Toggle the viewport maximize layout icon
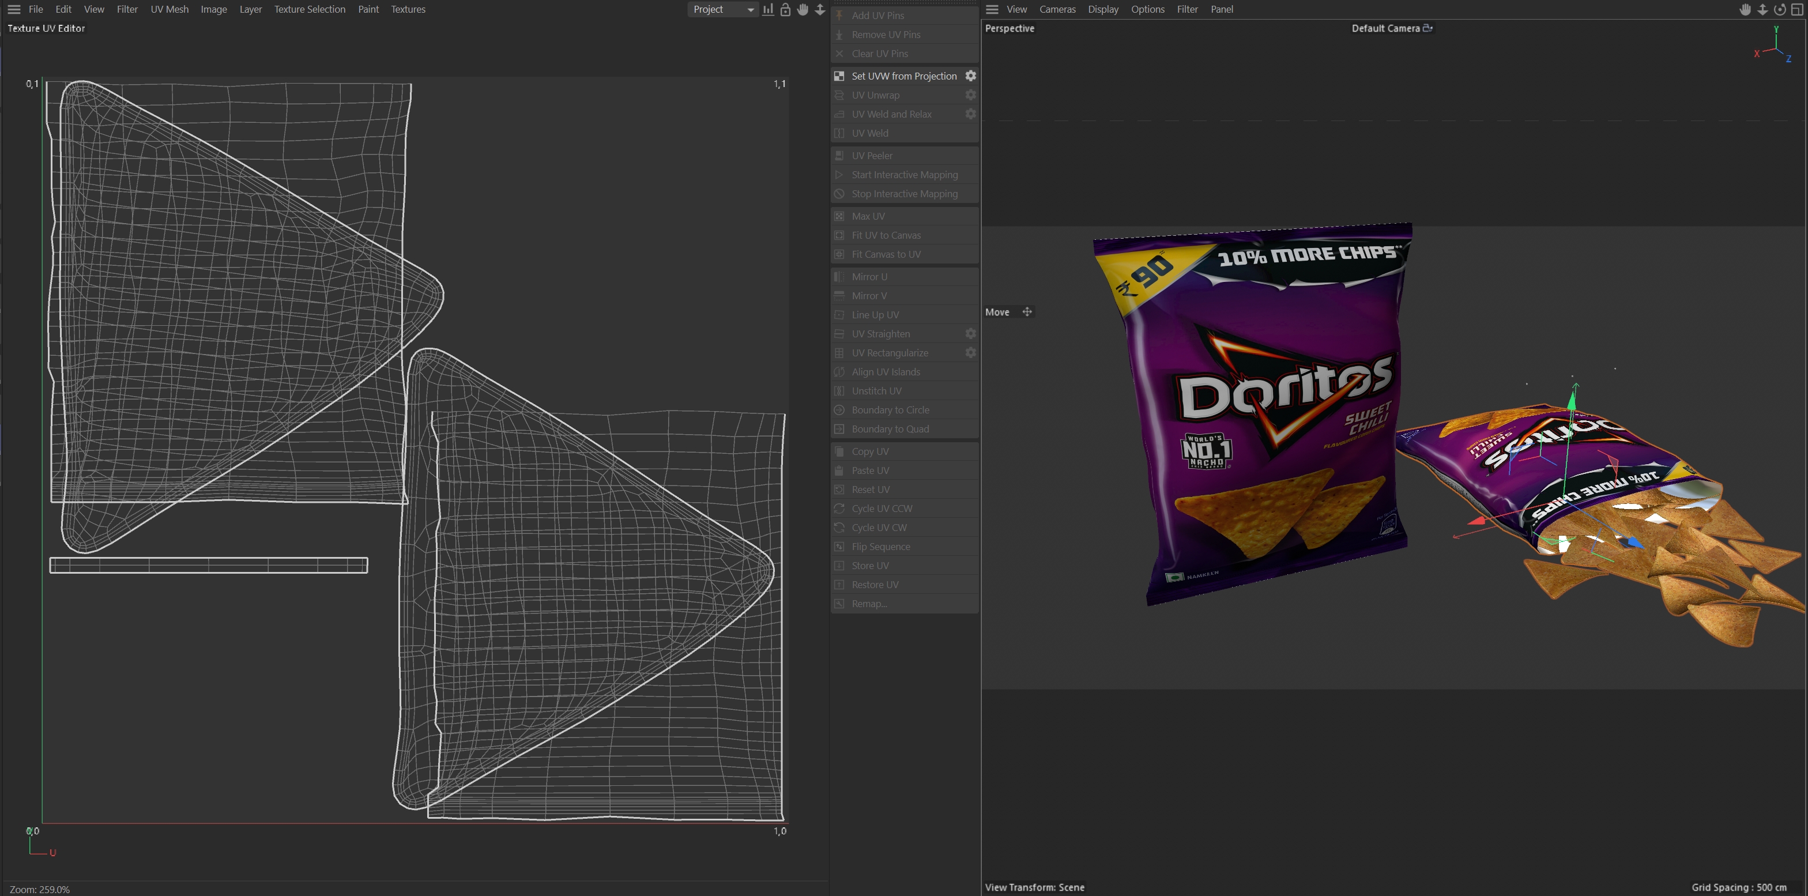The height and width of the screenshot is (896, 1808). point(1797,9)
